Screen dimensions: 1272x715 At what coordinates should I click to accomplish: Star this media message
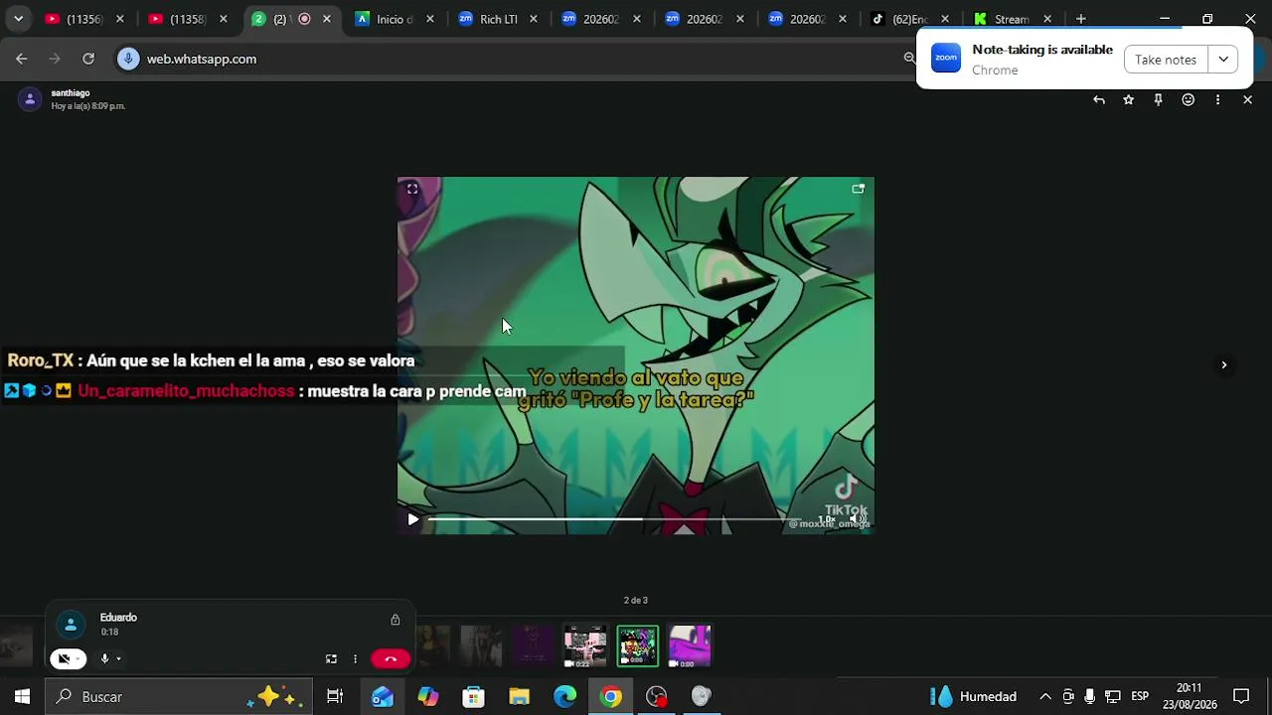1128,100
